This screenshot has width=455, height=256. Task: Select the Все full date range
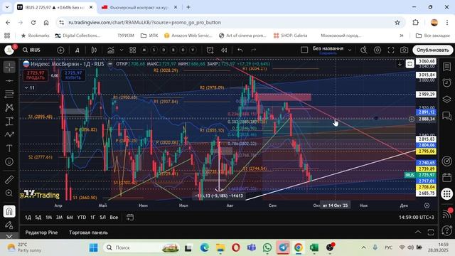[x=114, y=217]
